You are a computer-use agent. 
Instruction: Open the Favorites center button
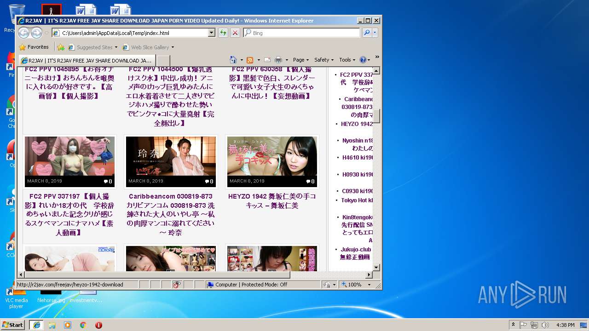coord(34,47)
